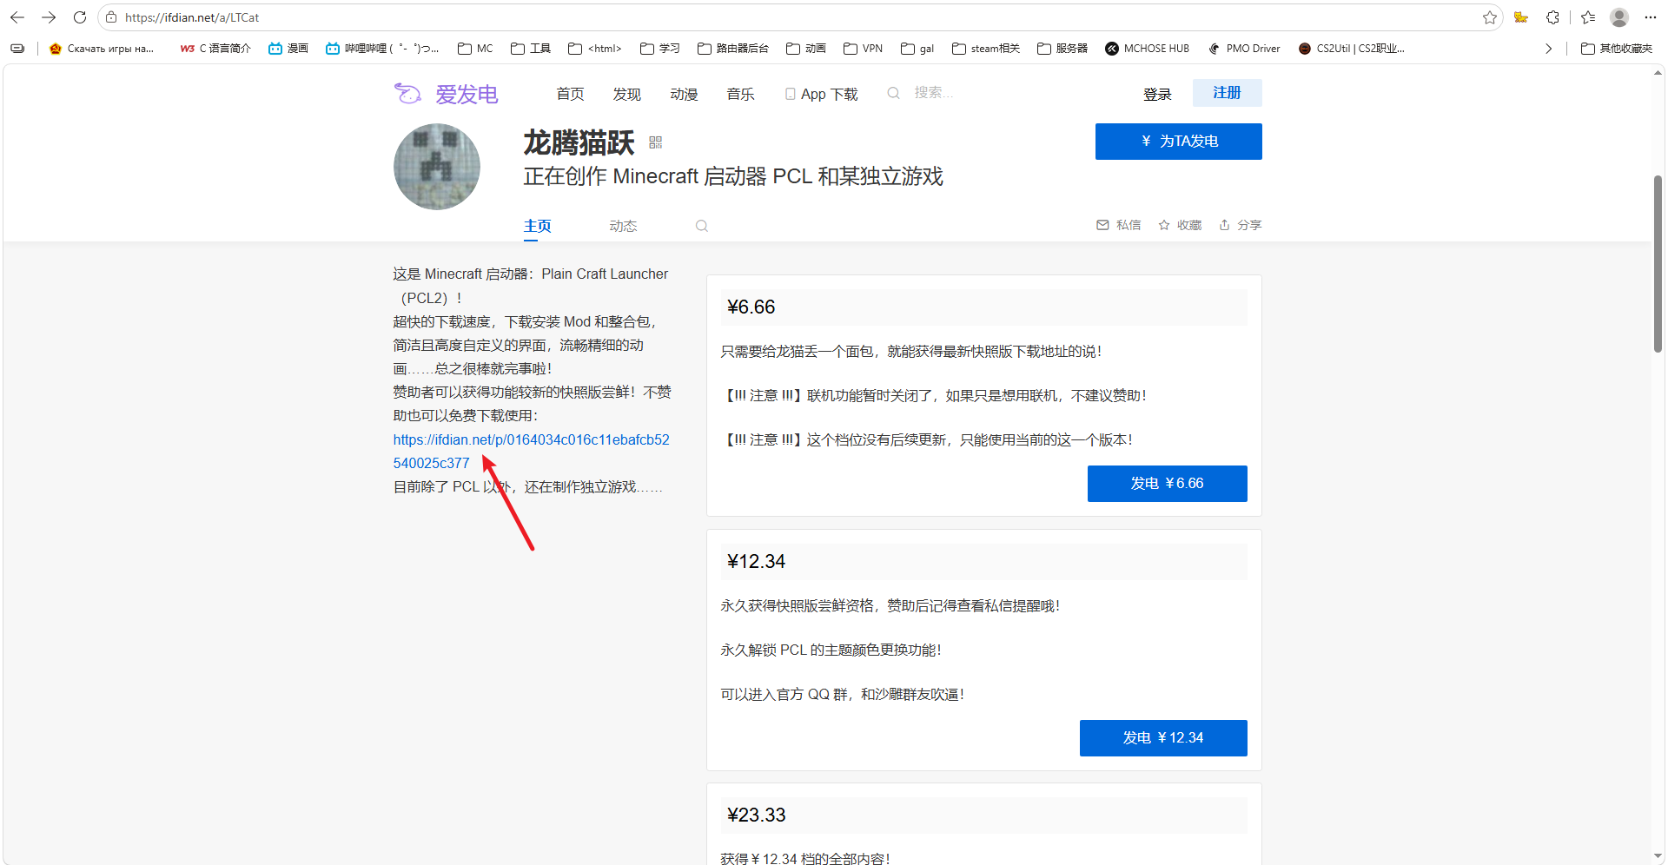Viewport: 1668px width, 865px height.
Task: Click the site search field 搜索
Action: point(933,92)
